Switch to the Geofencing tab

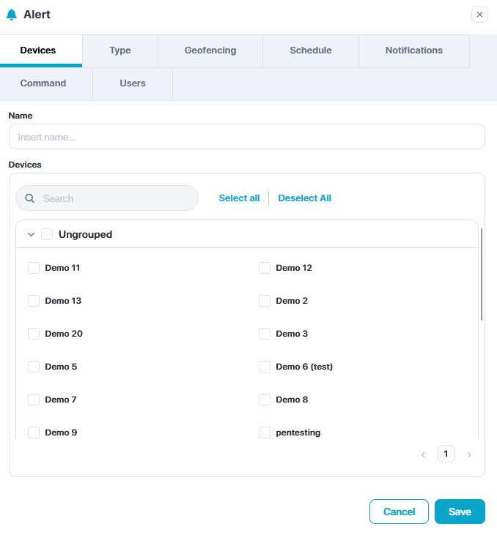[210, 50]
